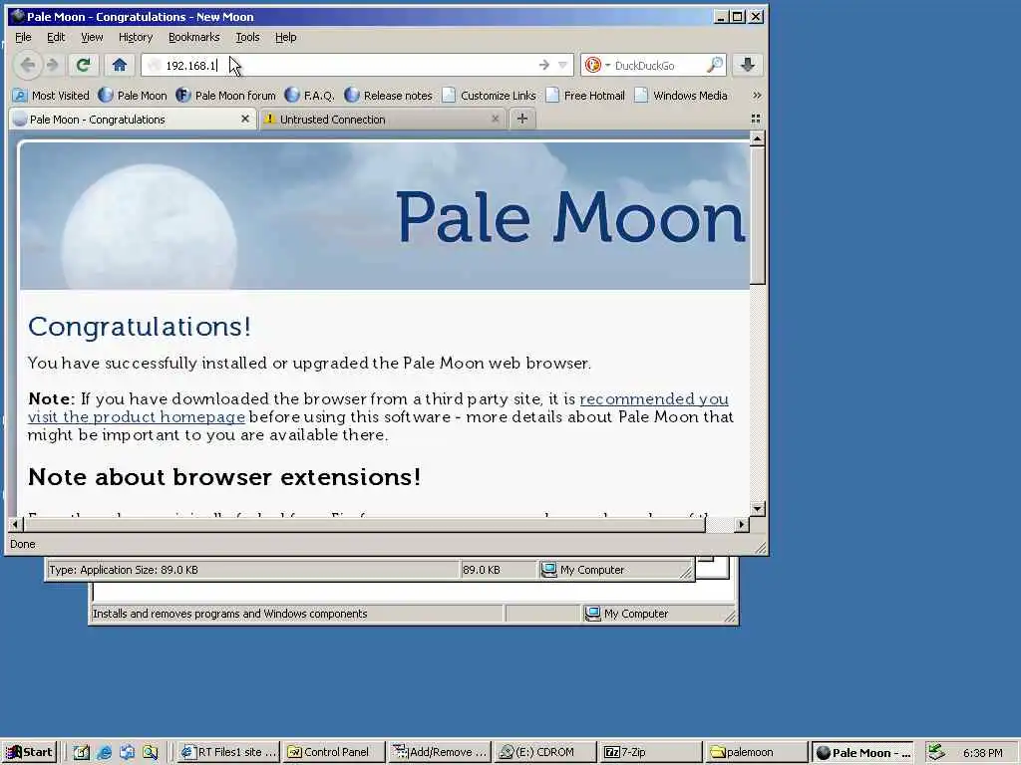This screenshot has height=765, width=1021.
Task: Click the Forward navigation arrow
Action: (x=53, y=65)
